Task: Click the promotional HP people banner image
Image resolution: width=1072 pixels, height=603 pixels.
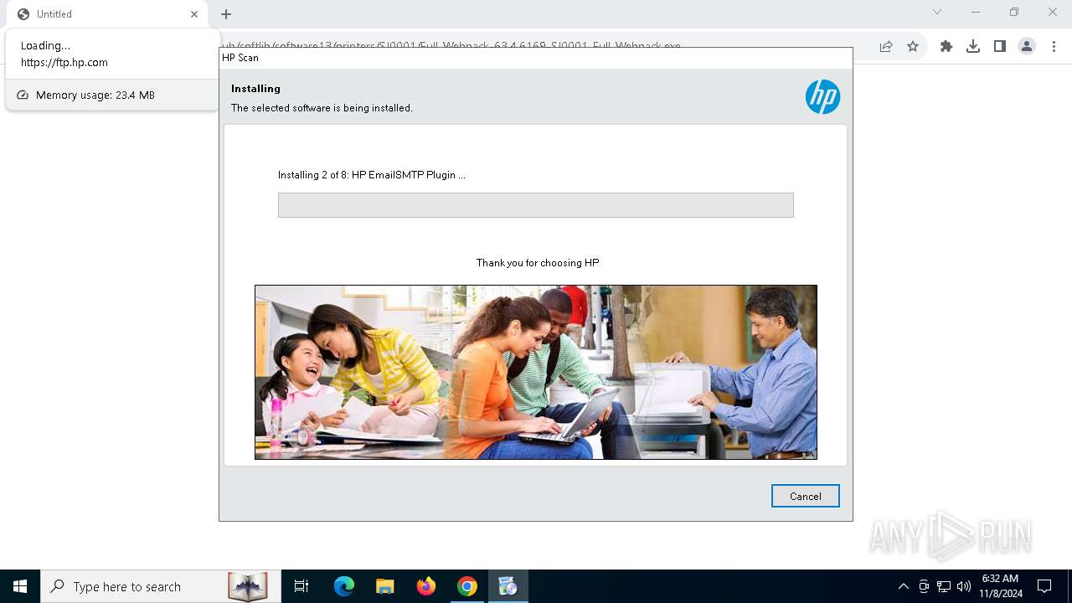Action: tap(535, 372)
